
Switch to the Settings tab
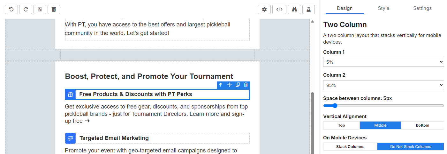point(422,8)
